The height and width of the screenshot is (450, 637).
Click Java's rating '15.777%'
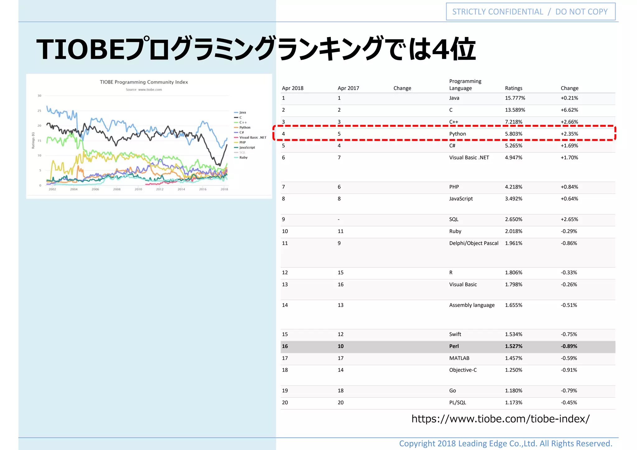515,98
